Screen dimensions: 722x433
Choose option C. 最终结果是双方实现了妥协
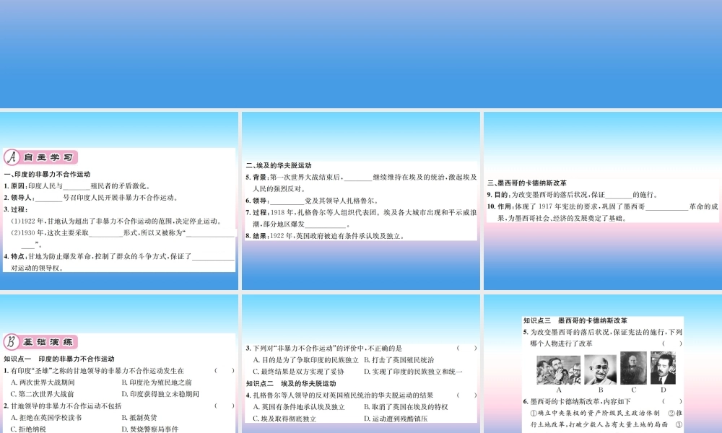point(298,372)
